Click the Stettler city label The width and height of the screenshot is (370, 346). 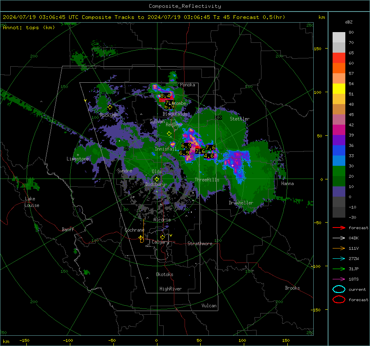[240, 119]
